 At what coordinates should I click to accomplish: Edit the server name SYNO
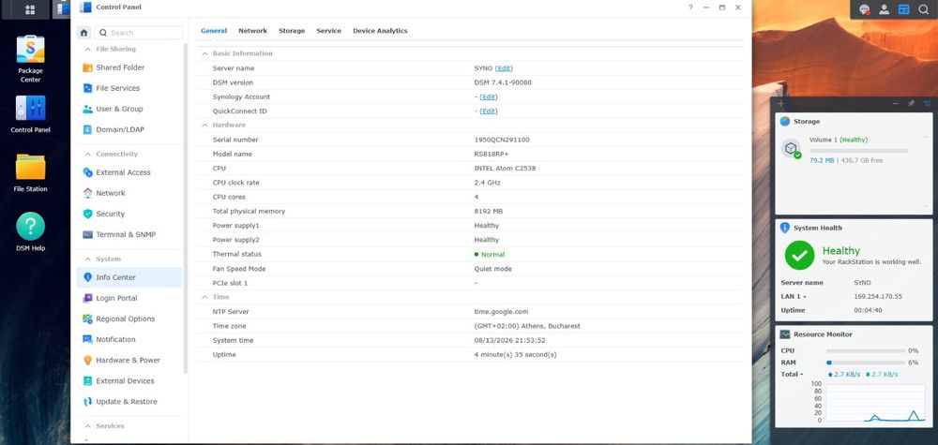point(504,68)
